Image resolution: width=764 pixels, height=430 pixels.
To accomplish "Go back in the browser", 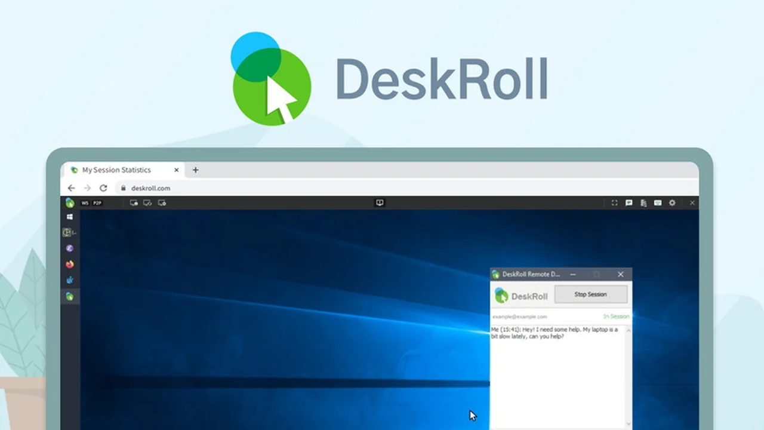I will pyautogui.click(x=72, y=188).
